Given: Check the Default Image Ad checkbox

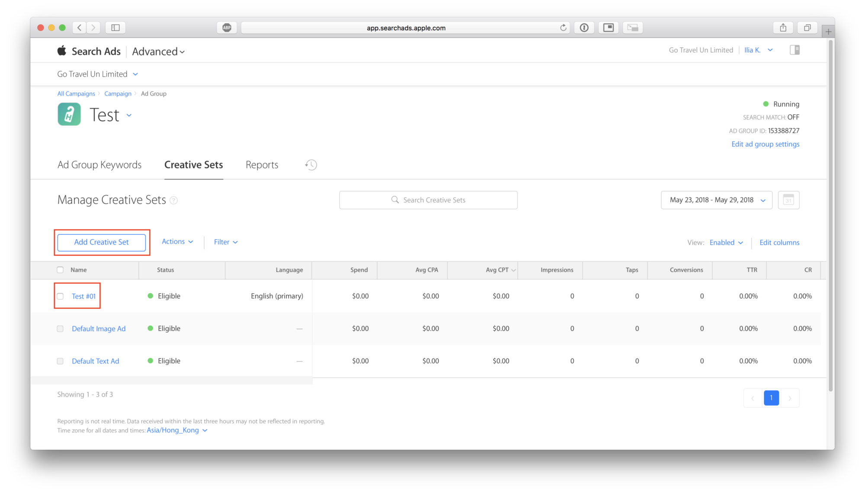Looking at the screenshot, I should pyautogui.click(x=60, y=329).
